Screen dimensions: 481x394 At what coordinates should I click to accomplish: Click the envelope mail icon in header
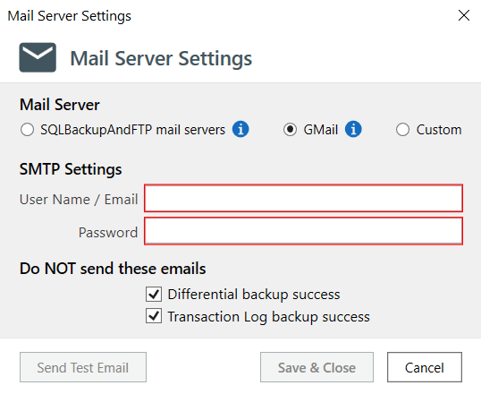tap(38, 57)
